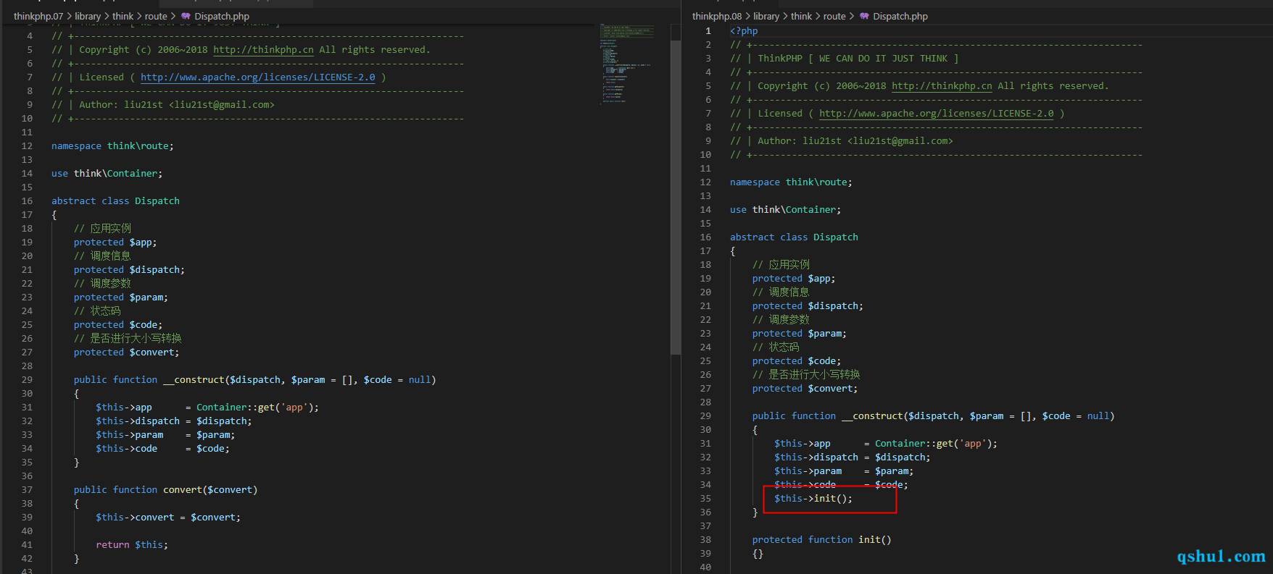Viewport: 1273px width, 574px height.
Task: Open the thinkphp.08 breadcrumb folder
Action: tap(717, 16)
